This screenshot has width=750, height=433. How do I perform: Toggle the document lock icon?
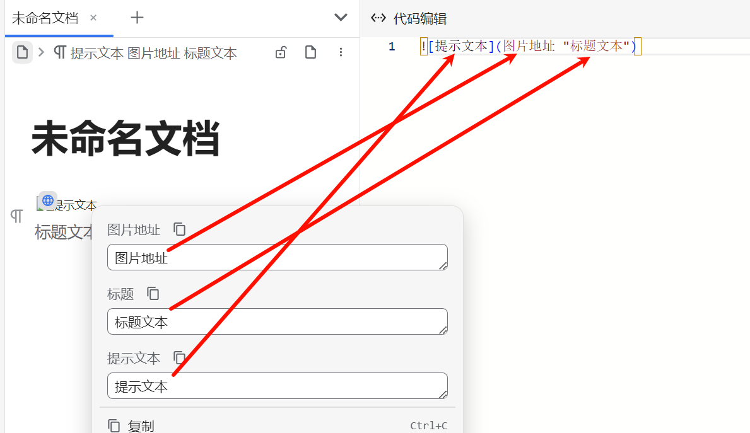(x=281, y=52)
